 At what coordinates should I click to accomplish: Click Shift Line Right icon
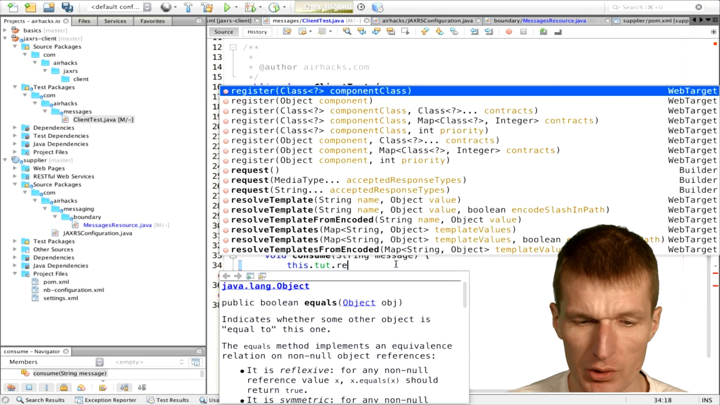click(x=489, y=32)
